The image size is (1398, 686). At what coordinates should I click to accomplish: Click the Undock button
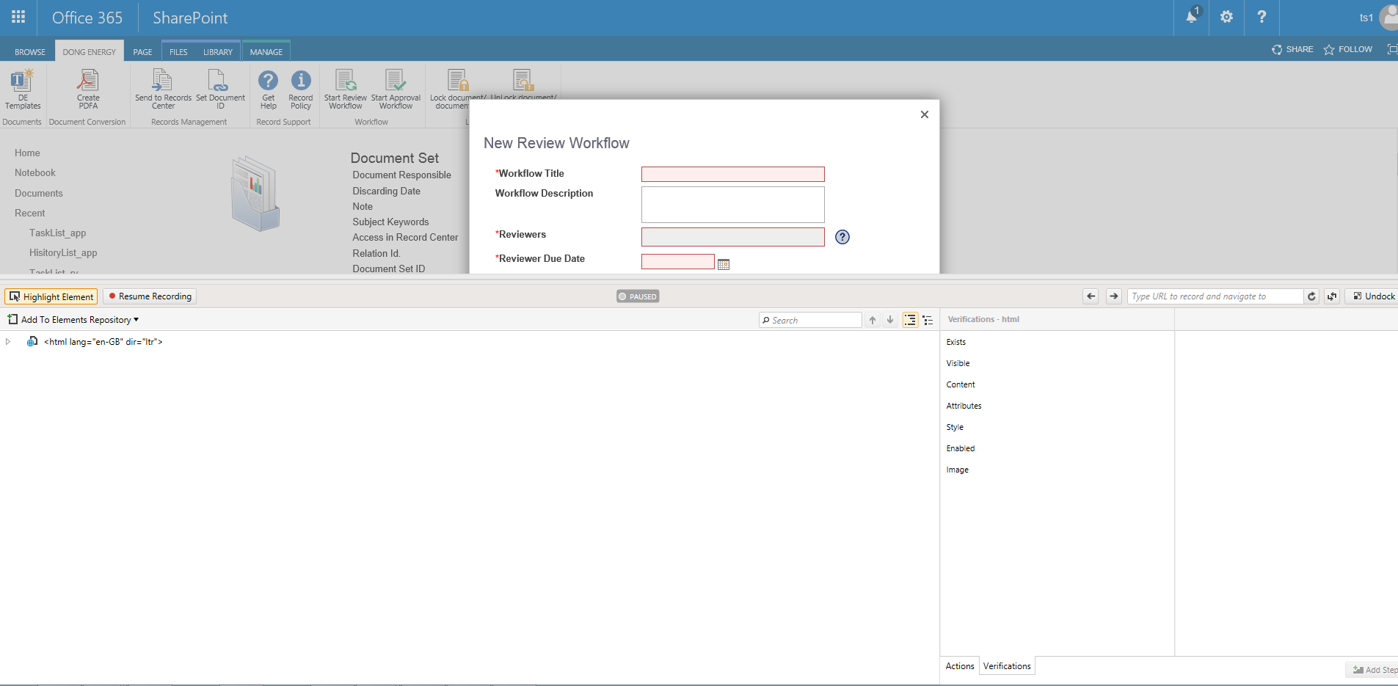pos(1374,296)
